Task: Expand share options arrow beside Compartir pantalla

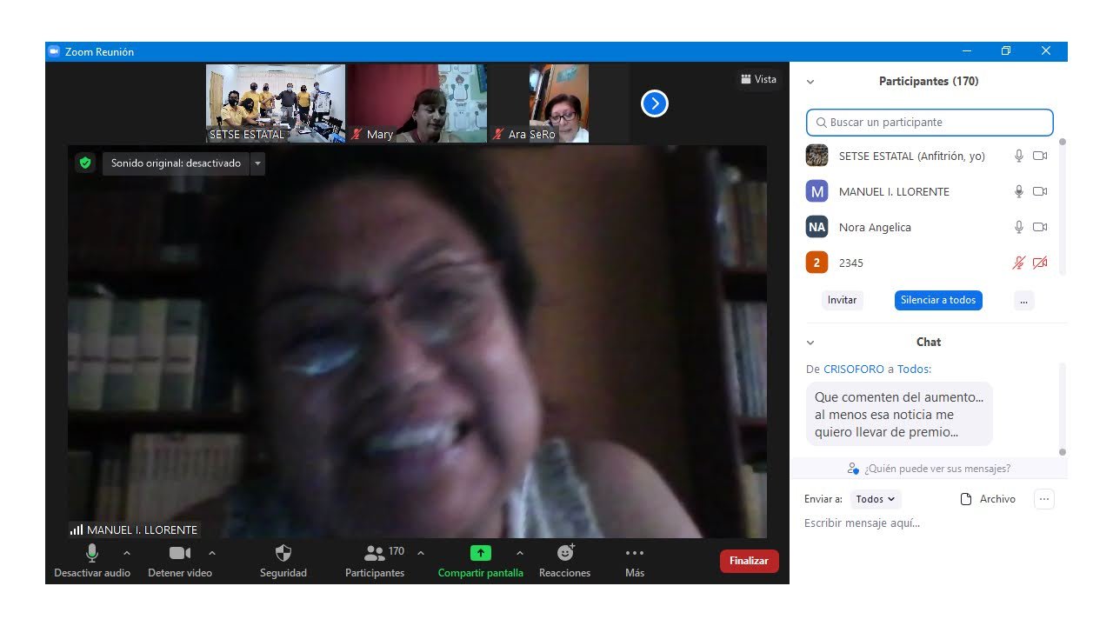Action: click(x=520, y=553)
